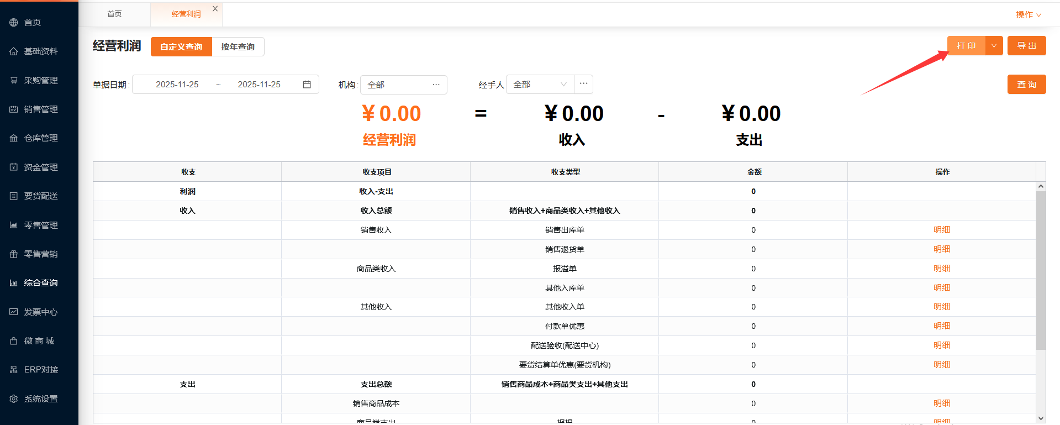Click the 收入总额 cell
1060x425 pixels.
coord(376,211)
